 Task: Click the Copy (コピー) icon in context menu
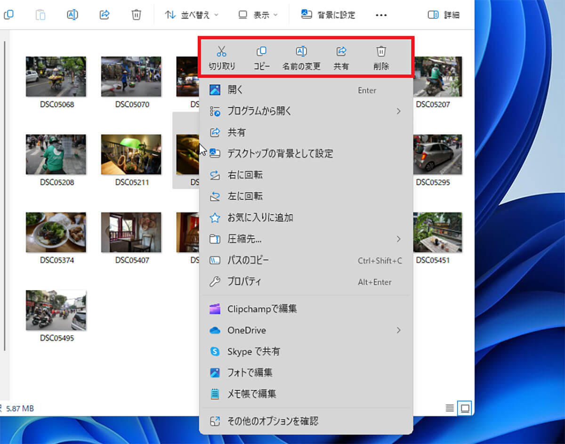click(261, 51)
